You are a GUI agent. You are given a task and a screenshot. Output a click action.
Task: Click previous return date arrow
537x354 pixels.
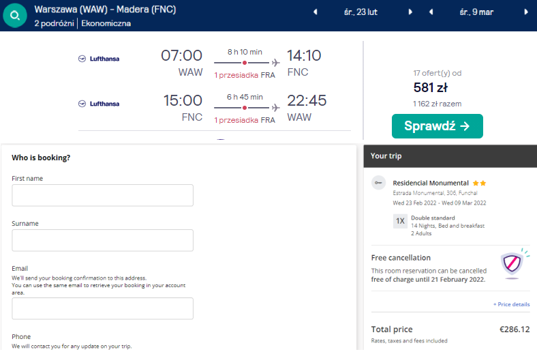(x=431, y=12)
